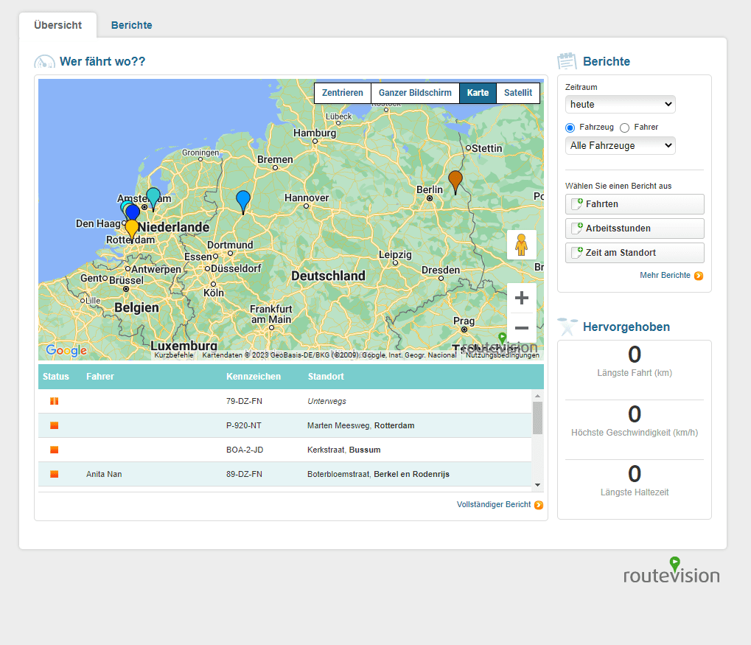Zoom in the map with plus button
The width and height of the screenshot is (751, 645).
[522, 298]
